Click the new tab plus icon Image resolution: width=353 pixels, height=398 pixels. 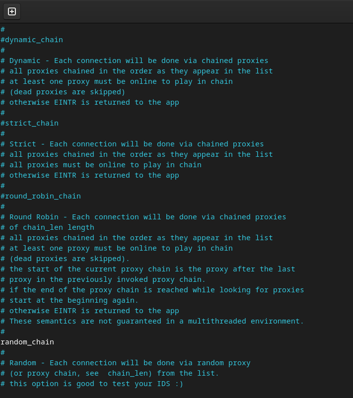tap(12, 11)
